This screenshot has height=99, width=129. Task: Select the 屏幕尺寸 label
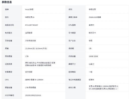[72, 64]
